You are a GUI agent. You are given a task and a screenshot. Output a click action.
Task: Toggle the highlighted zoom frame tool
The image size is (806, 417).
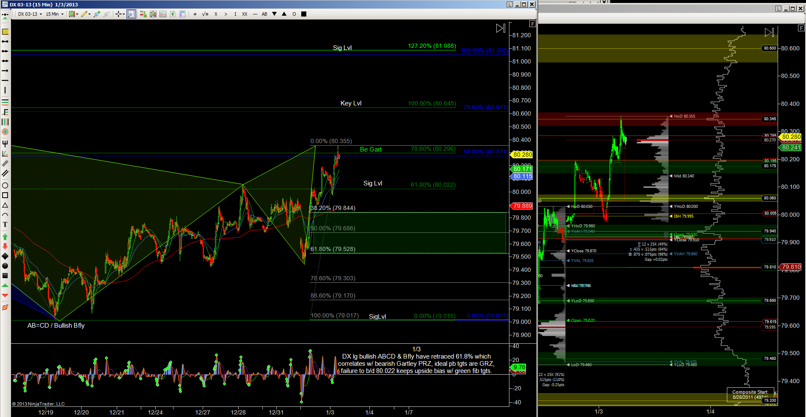(131, 14)
